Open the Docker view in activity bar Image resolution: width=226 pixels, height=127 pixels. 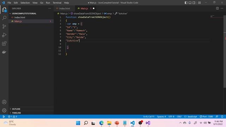pyautogui.click(x=4, y=52)
